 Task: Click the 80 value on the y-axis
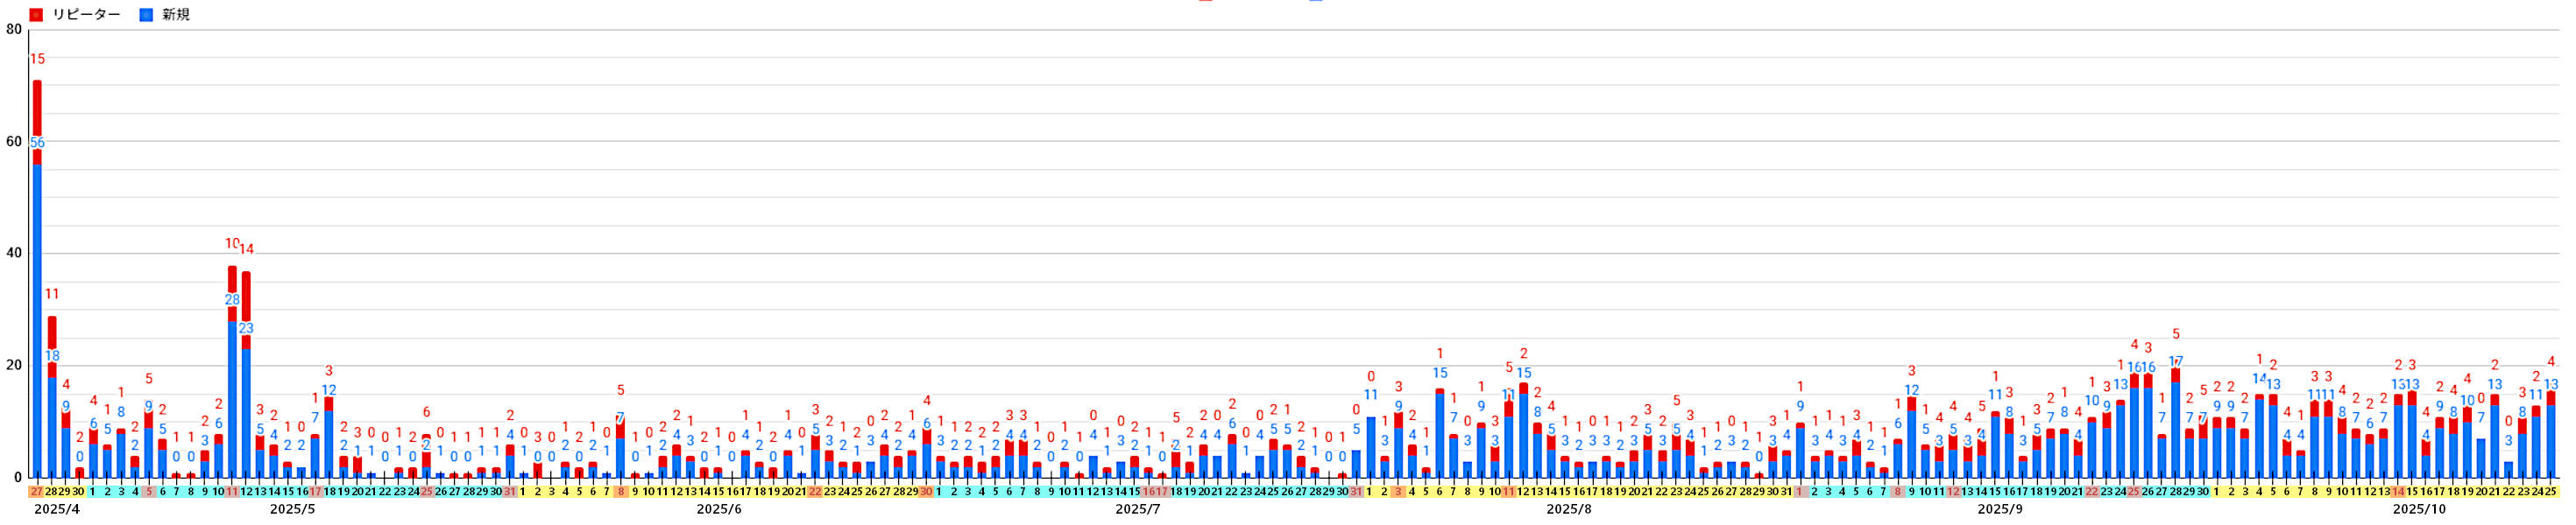(14, 29)
